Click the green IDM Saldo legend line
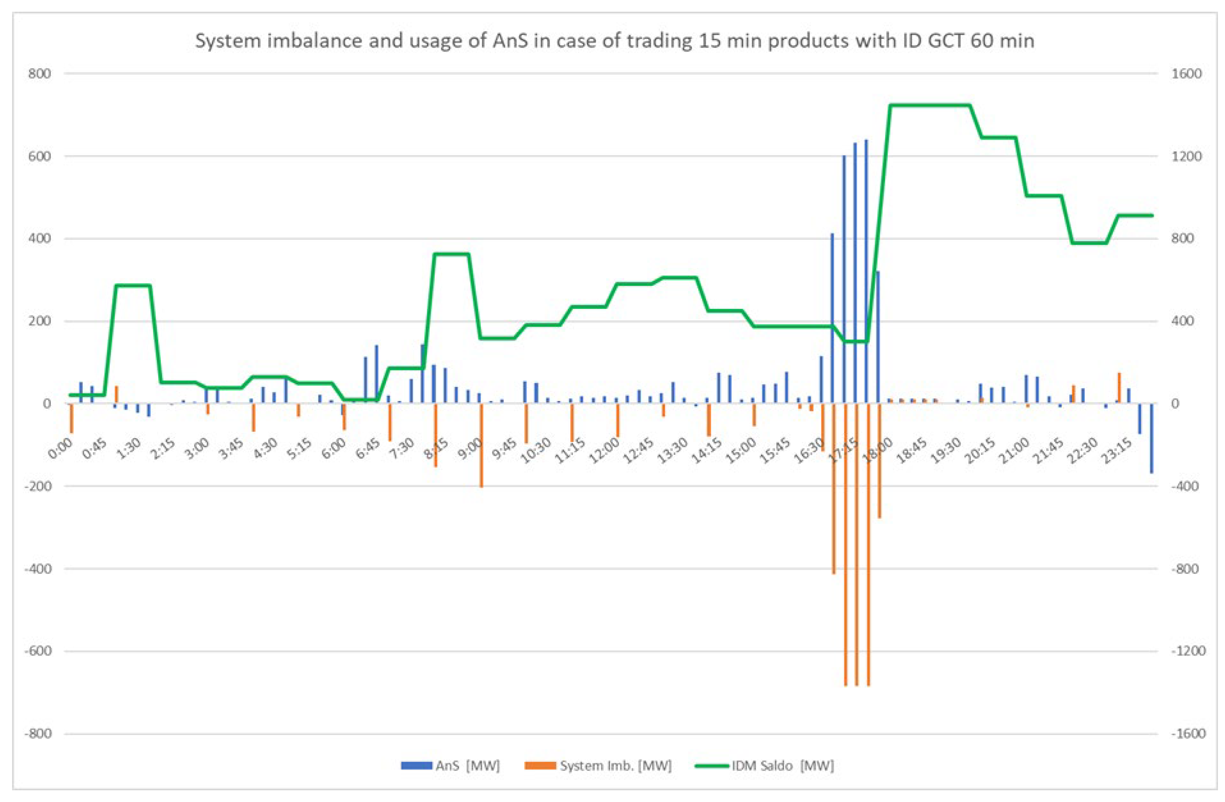Image resolution: width=1225 pixels, height=802 pixels. [x=712, y=766]
